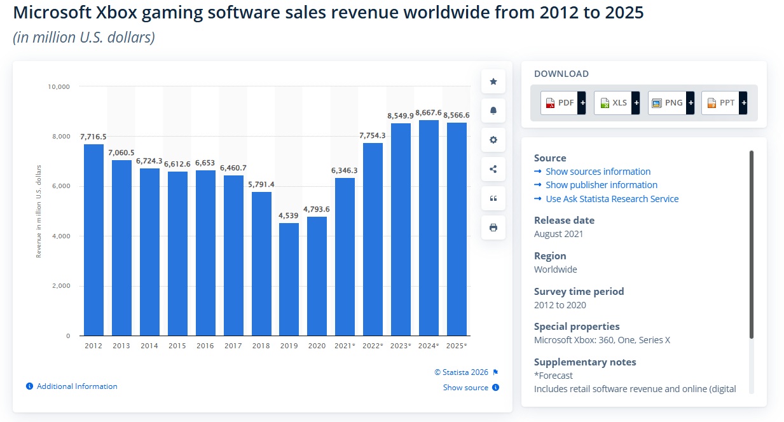Open chart settings gear icon

(x=493, y=140)
